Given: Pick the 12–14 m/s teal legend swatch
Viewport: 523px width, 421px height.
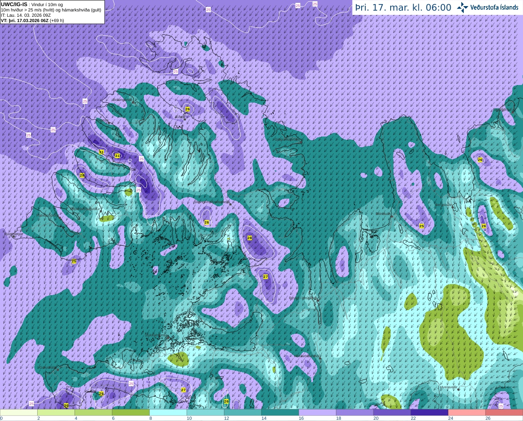Looking at the screenshot, I should click(243, 412).
